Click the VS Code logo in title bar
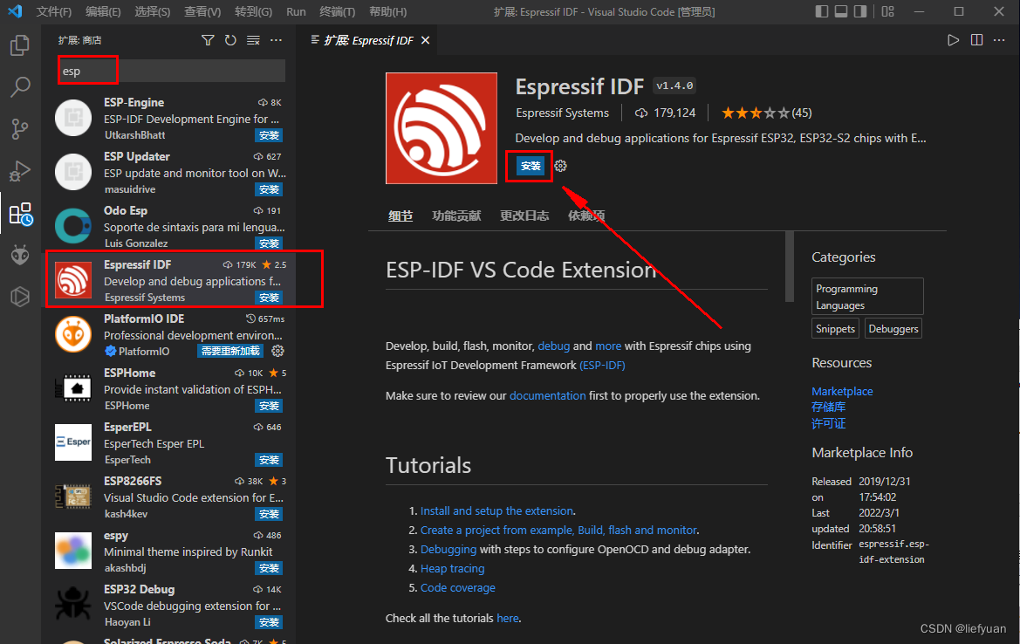Image resolution: width=1020 pixels, height=644 pixels. tap(15, 11)
